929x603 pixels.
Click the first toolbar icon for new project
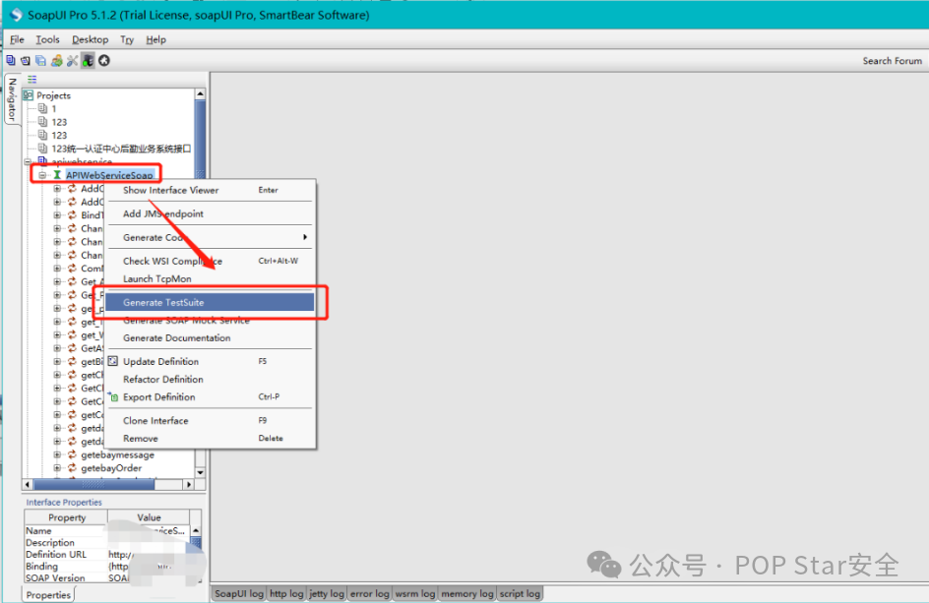[x=11, y=60]
